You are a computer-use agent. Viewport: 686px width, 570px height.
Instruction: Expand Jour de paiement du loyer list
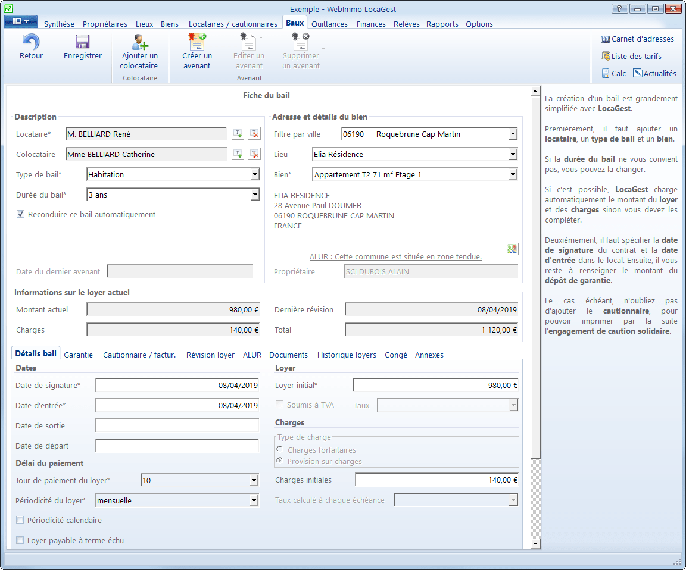[x=254, y=481]
